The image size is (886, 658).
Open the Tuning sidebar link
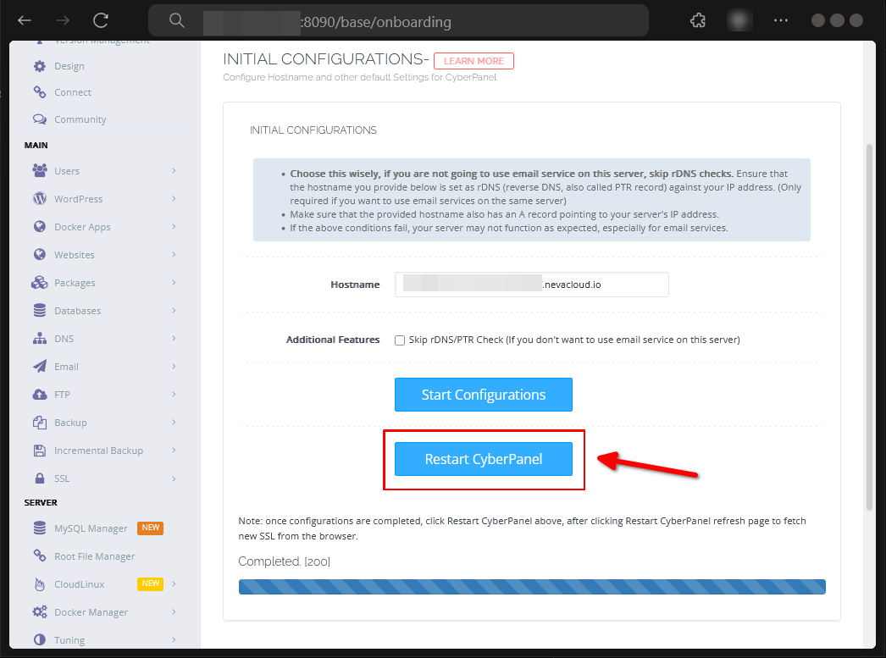pos(69,640)
